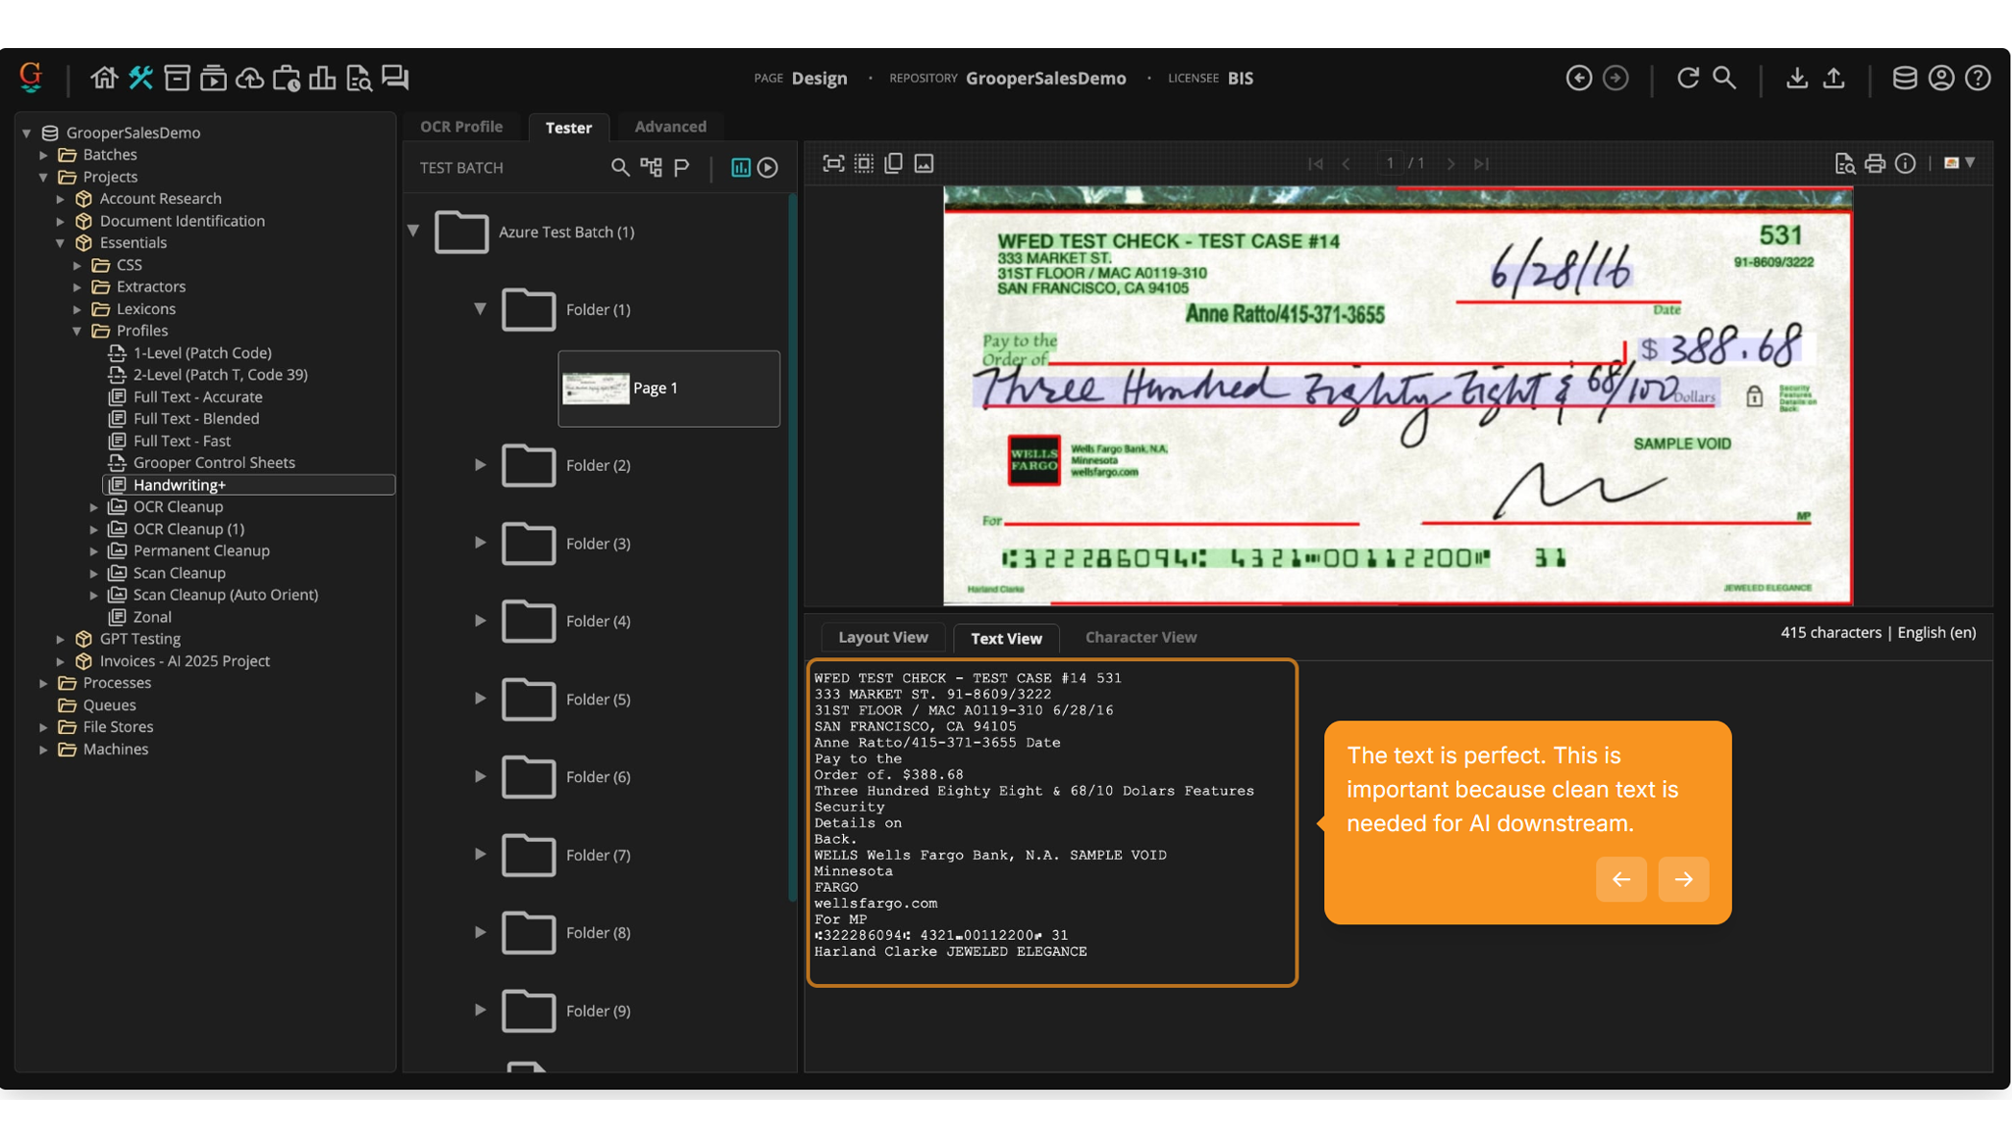Click the navigate forward circle arrow
The image size is (2012, 1148).
(x=1615, y=78)
